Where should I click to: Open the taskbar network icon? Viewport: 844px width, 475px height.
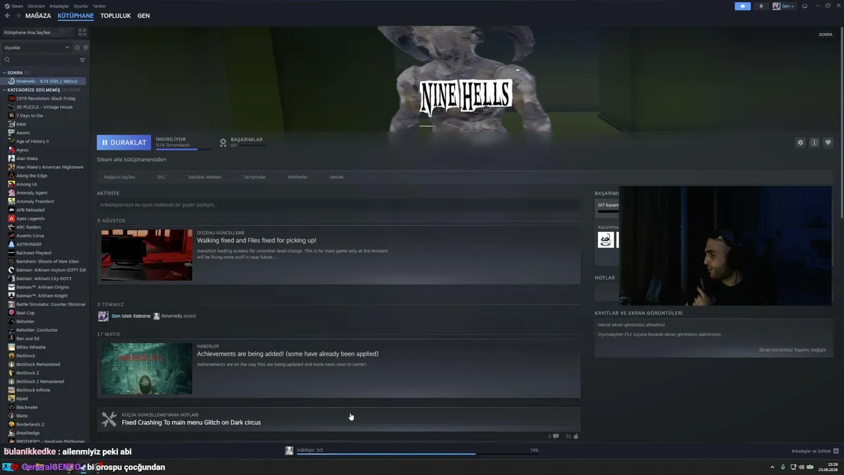click(792, 467)
